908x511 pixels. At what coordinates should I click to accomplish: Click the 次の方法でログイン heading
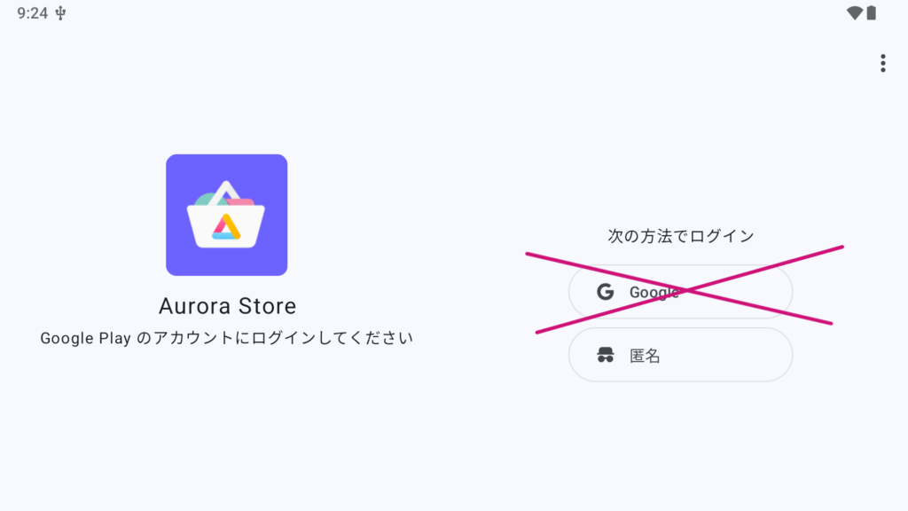click(x=680, y=236)
